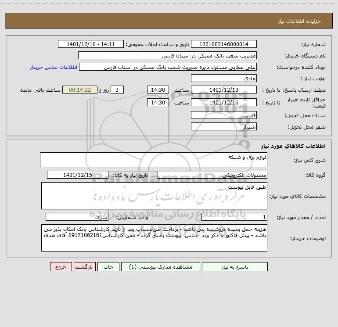
Task: Click the 'پاسخ به نیاز' button
Action: tap(235, 267)
